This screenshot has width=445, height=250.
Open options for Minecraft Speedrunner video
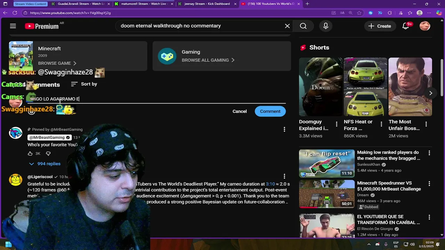click(429, 183)
